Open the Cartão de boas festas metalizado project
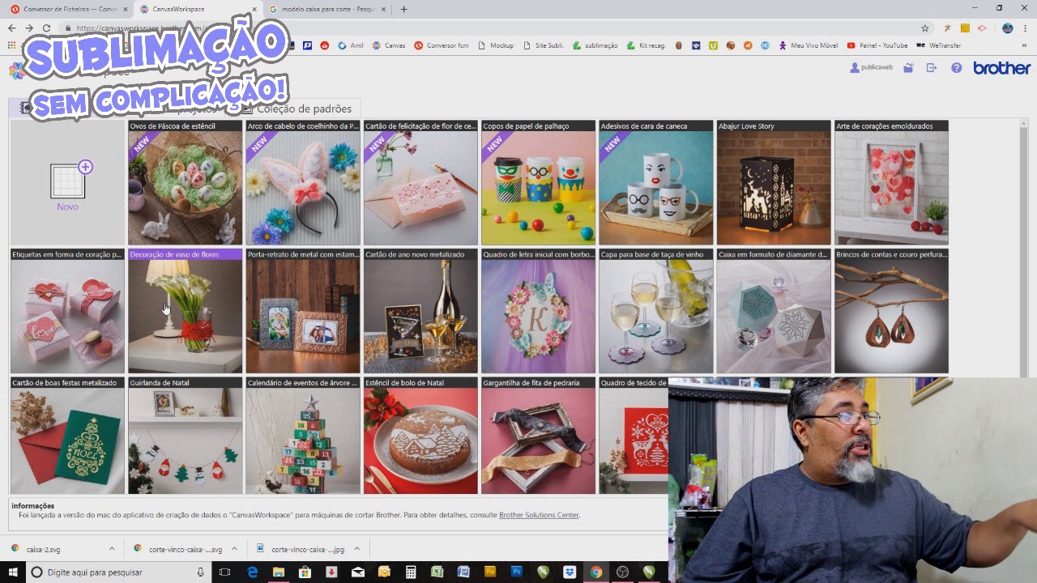 [x=67, y=436]
